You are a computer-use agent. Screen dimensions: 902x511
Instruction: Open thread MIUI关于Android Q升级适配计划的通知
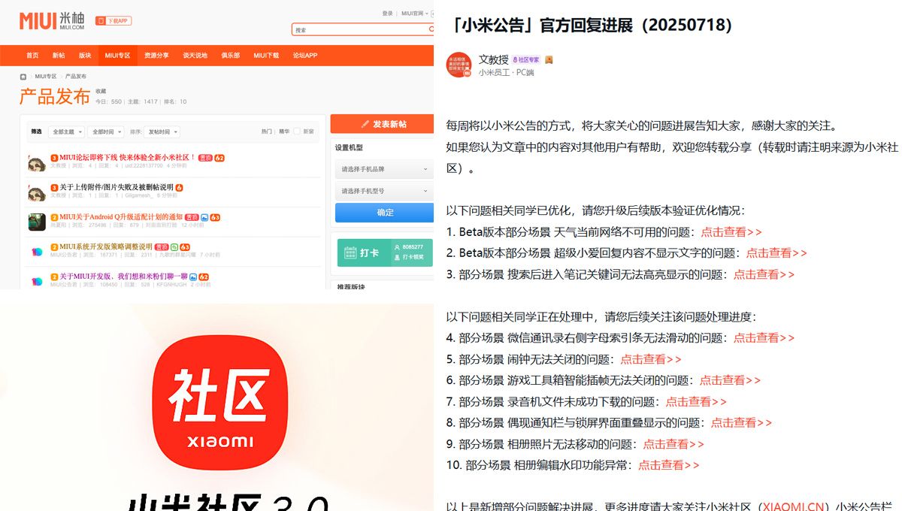coord(121,217)
